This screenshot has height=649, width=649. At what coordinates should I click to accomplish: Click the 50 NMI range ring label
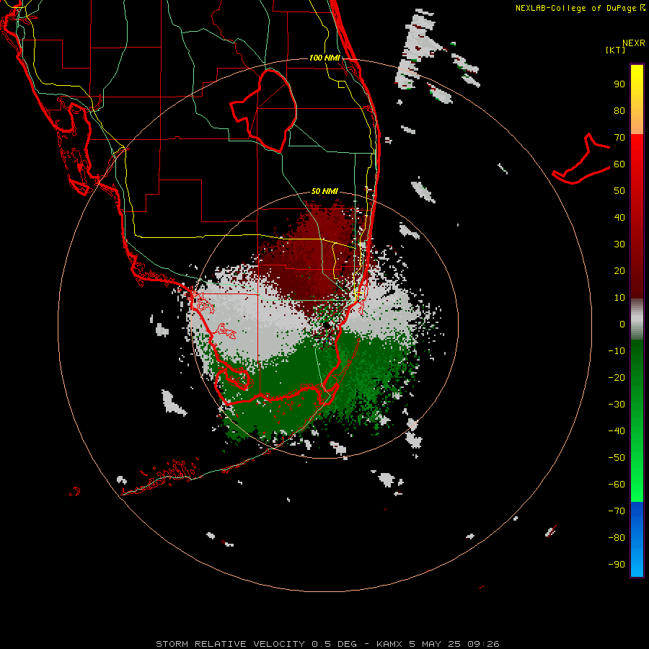tap(324, 191)
